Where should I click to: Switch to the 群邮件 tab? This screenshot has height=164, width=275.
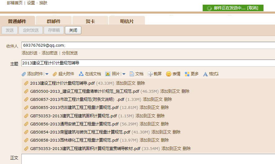(x=54, y=21)
